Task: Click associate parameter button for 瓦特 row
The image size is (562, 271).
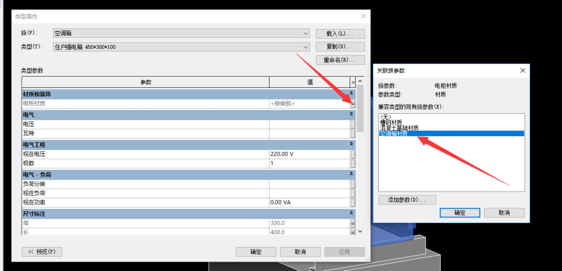Action: [353, 134]
